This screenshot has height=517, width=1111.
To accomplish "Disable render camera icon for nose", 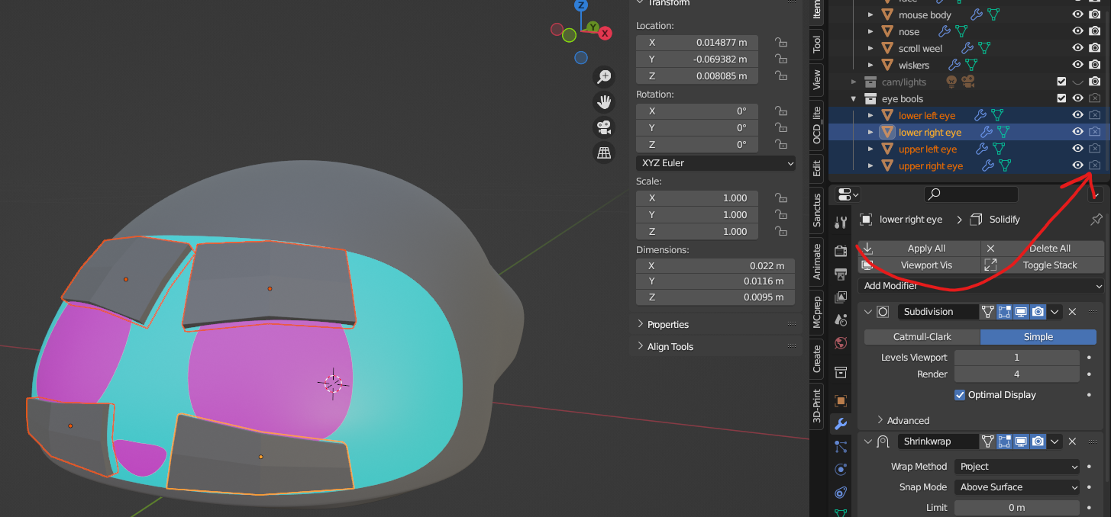I will pos(1094,32).
